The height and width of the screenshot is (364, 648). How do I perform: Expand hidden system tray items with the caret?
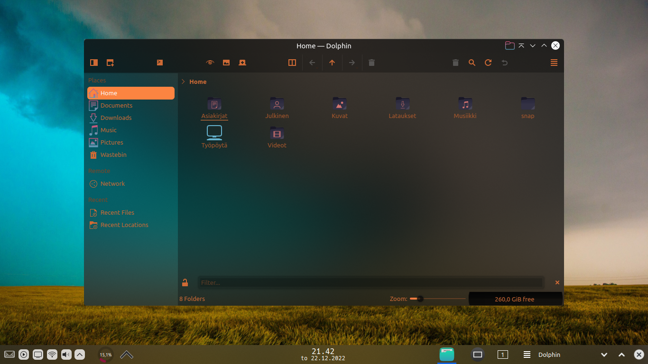coord(79,354)
